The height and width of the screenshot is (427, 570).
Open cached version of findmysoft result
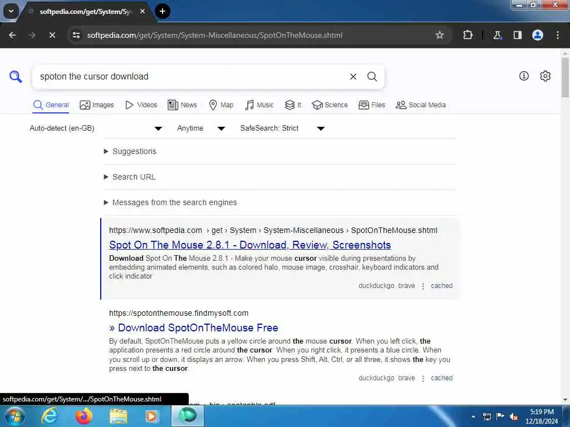coord(441,378)
